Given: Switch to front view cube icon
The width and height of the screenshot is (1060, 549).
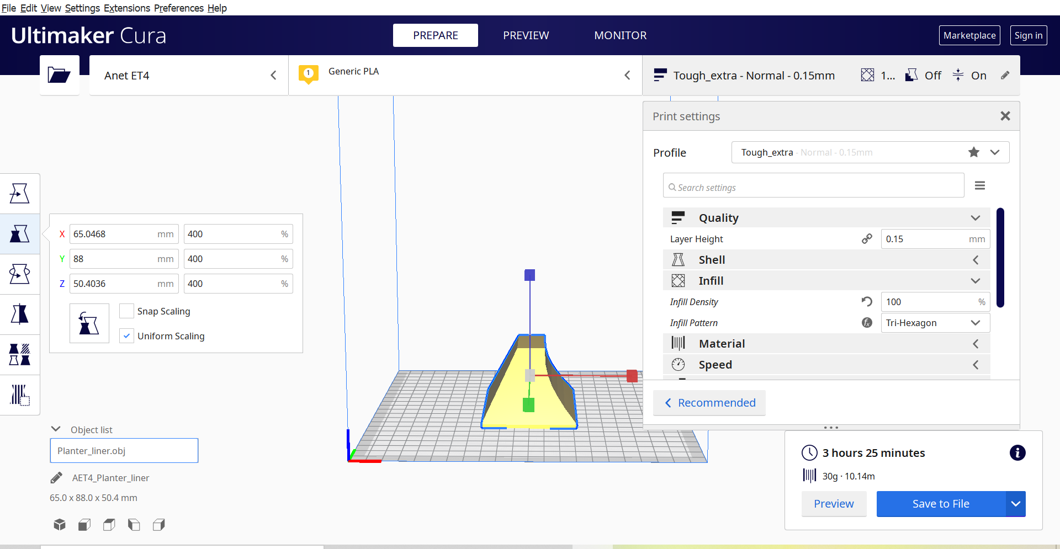Looking at the screenshot, I should [84, 524].
